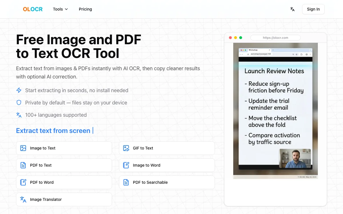Click the yellow dot in demo browser
Screen dimensions: 343x214
tap(236, 38)
